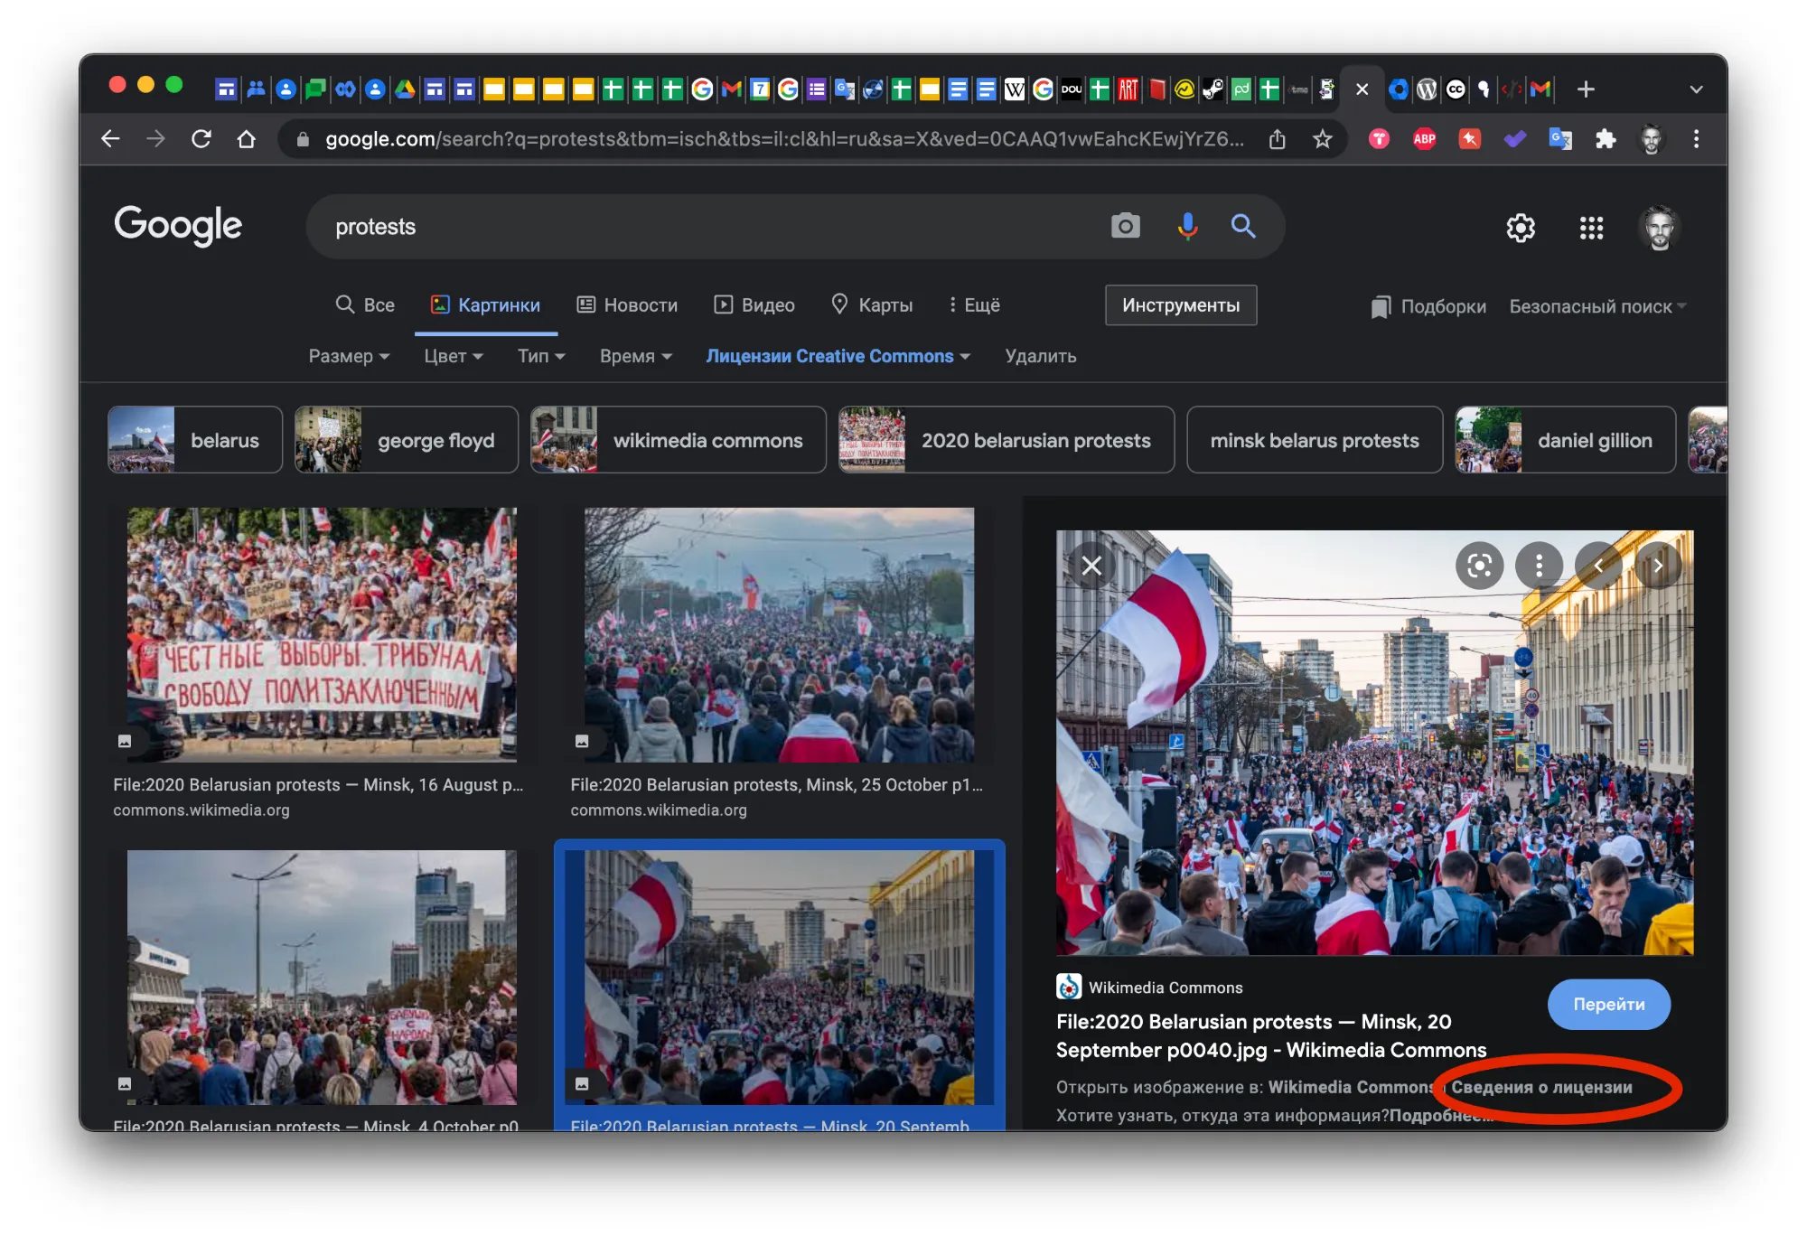Open the 16 August Minsk protest thumbnail
1807x1236 pixels.
click(322, 634)
